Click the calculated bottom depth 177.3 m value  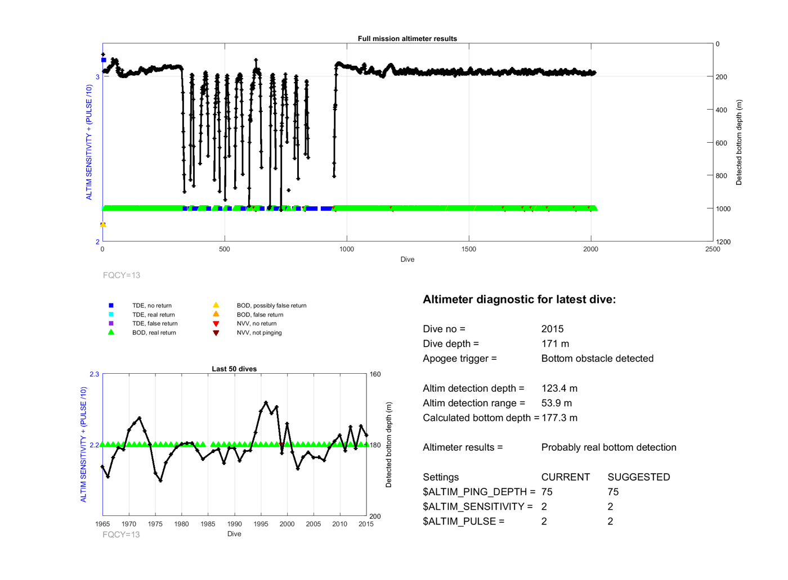[x=559, y=418]
